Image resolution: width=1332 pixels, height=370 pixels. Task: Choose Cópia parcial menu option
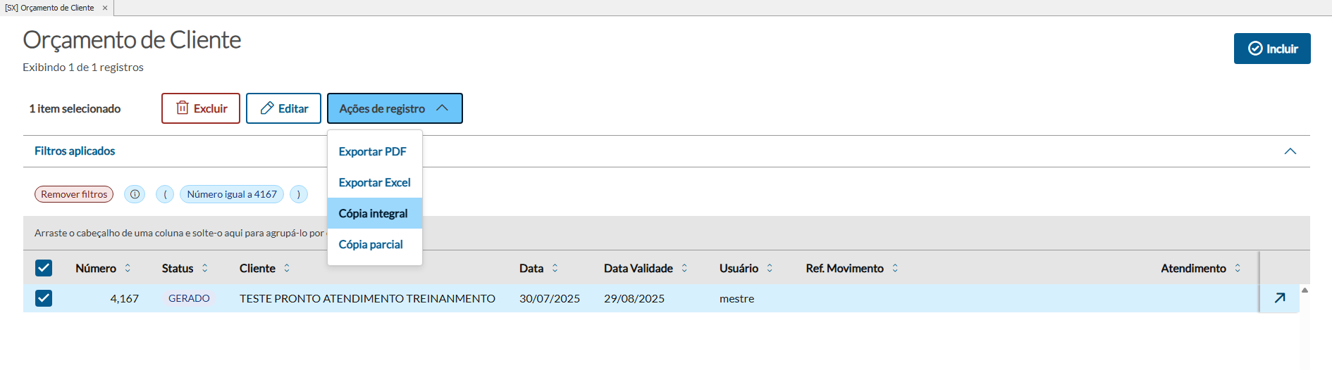pyautogui.click(x=371, y=244)
